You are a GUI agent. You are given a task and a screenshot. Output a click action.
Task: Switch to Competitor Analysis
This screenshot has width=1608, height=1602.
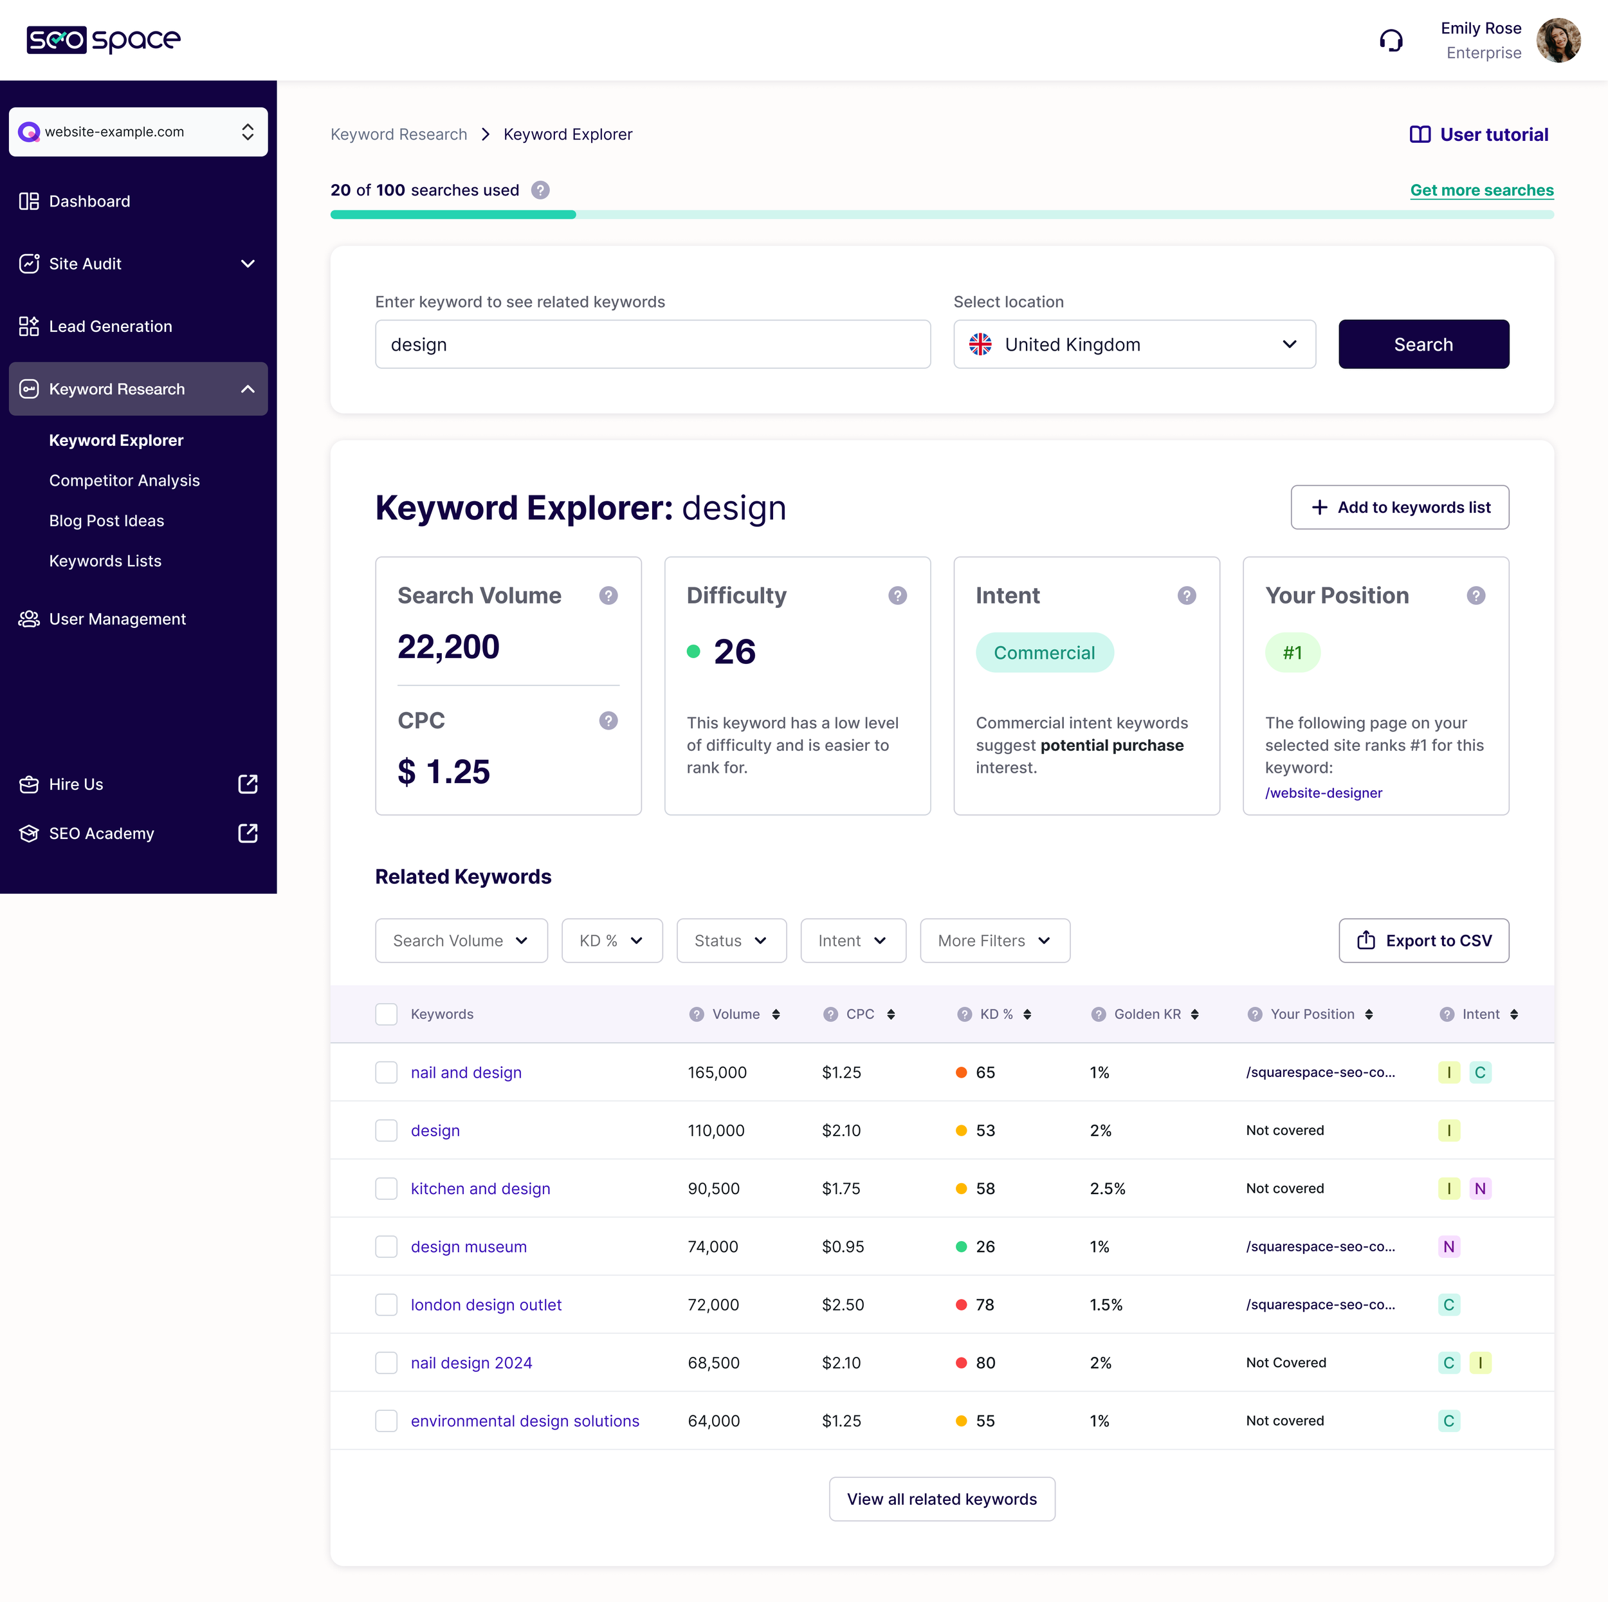(123, 481)
